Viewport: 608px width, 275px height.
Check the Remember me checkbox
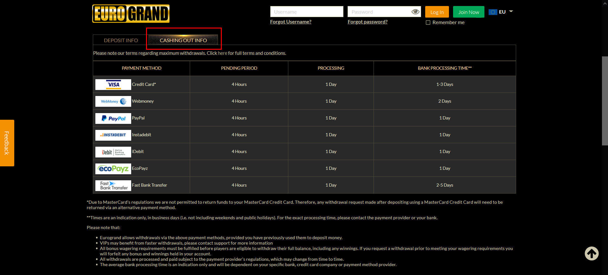[x=428, y=22]
